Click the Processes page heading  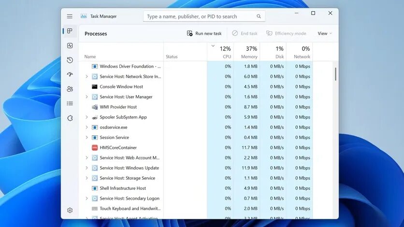coord(96,34)
